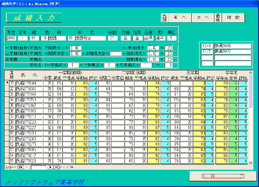Click the 前へ button
Screen dimensions: 259x187
point(180,18)
